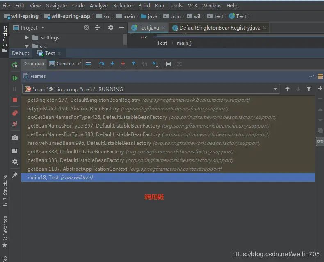Move to previous frame up arrow
The width and height of the screenshot is (324, 262).
(287, 89)
